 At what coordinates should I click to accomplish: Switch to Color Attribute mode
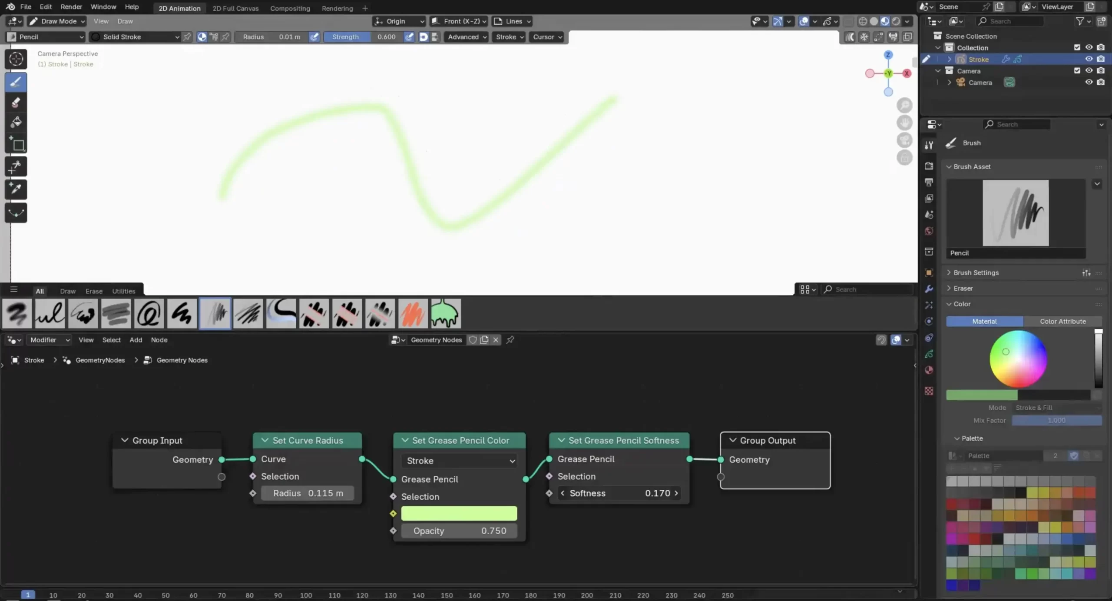(1063, 321)
